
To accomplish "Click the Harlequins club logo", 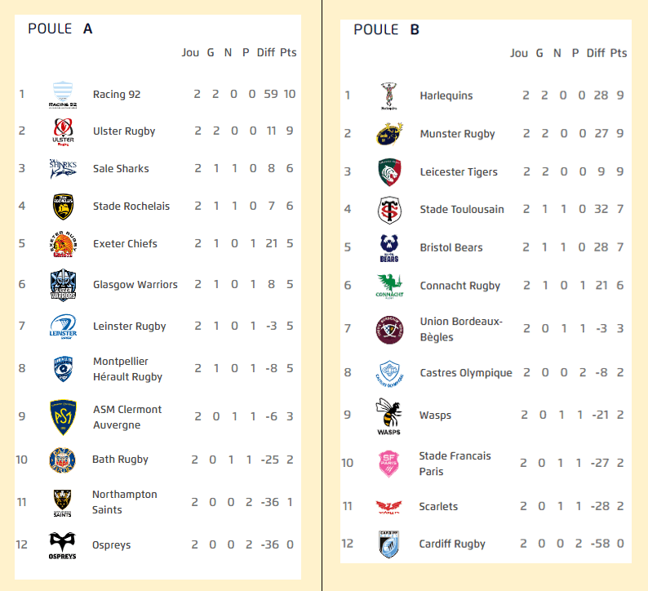I will [x=389, y=96].
